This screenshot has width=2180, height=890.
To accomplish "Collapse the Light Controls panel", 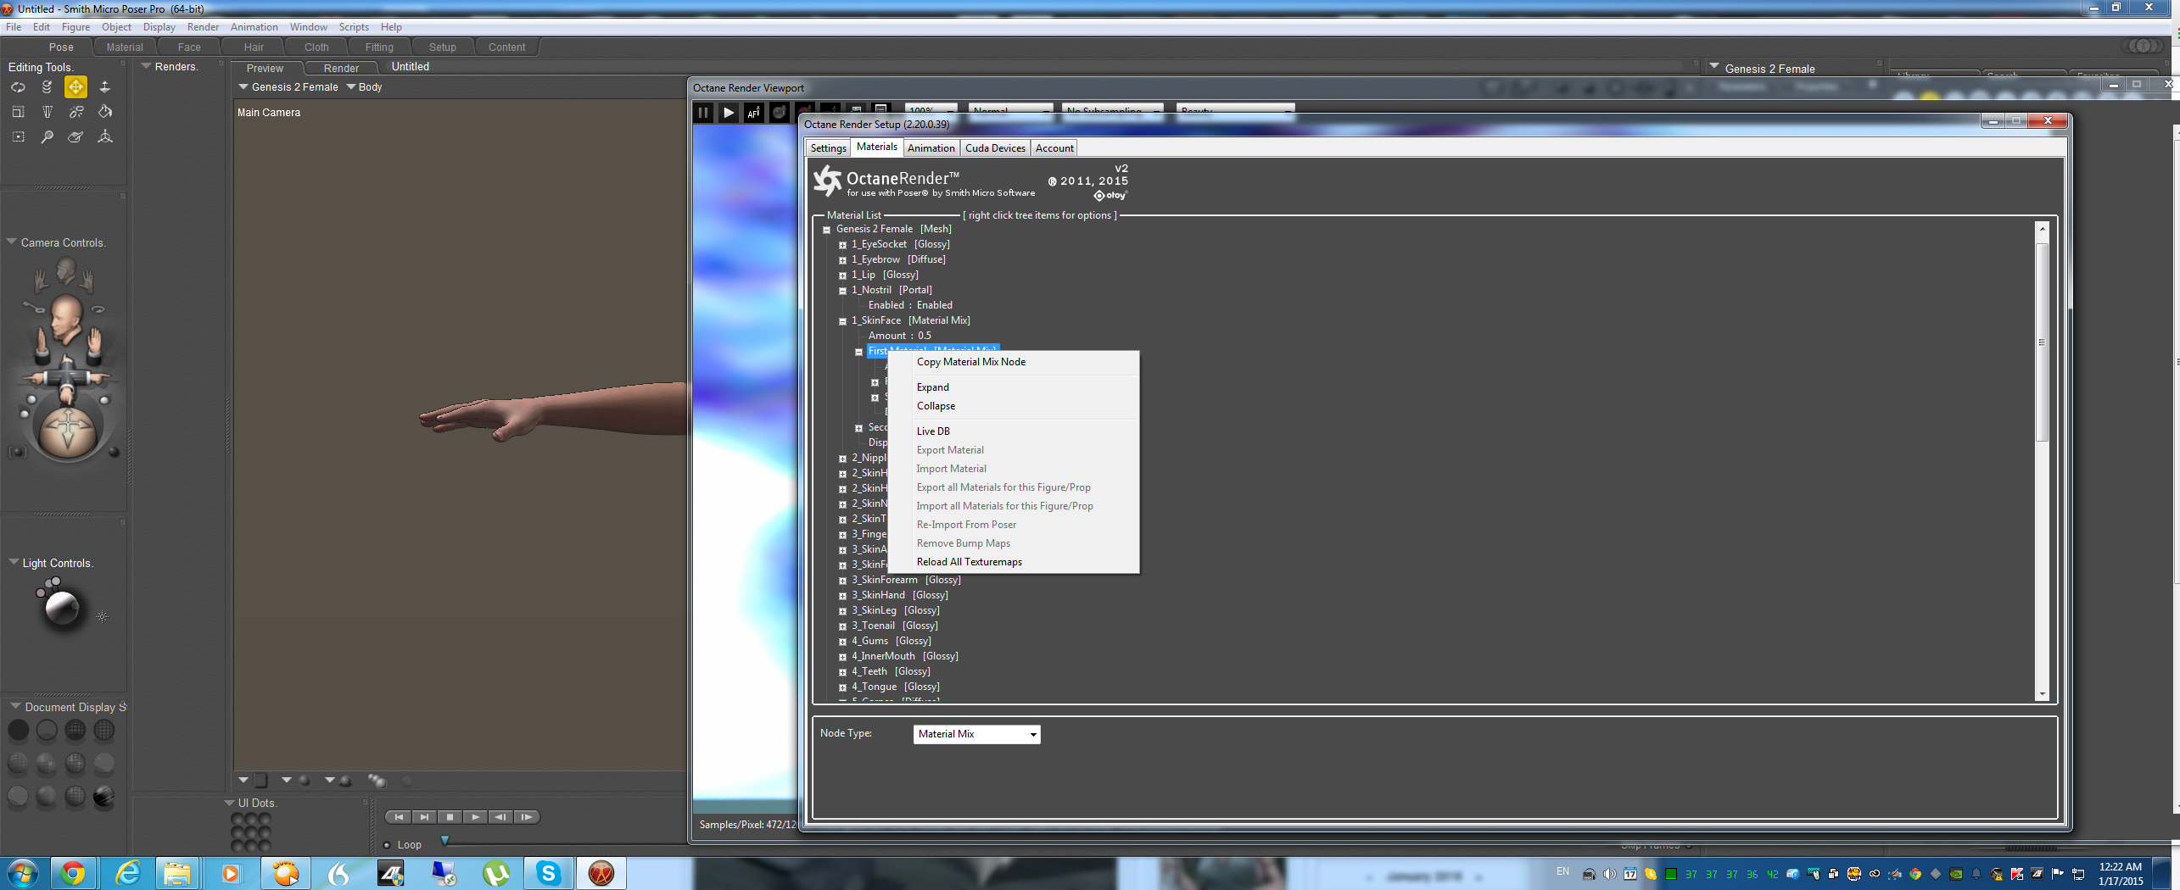I will [x=14, y=562].
